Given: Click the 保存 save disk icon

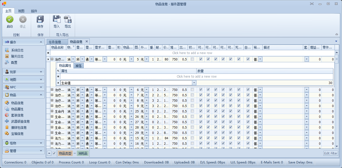Looking at the screenshot, I should [x=40, y=19].
